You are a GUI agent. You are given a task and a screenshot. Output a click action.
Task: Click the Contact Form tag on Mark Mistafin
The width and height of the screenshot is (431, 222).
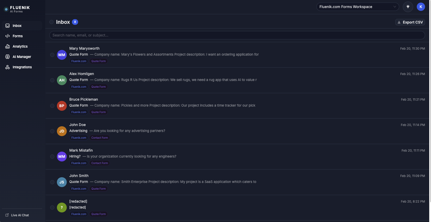coord(99,163)
